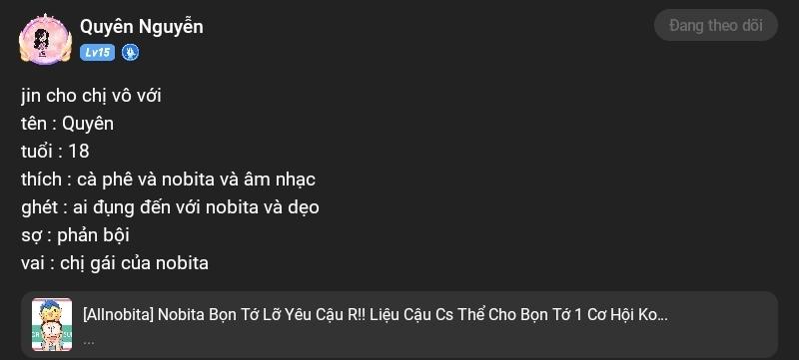This screenshot has height=360, width=799.
Task: Click "chị gái của nobita" role text
Action: (x=134, y=263)
